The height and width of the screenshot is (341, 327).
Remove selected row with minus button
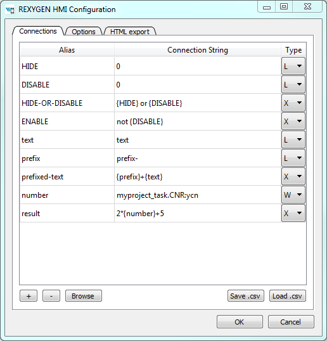[x=51, y=296]
